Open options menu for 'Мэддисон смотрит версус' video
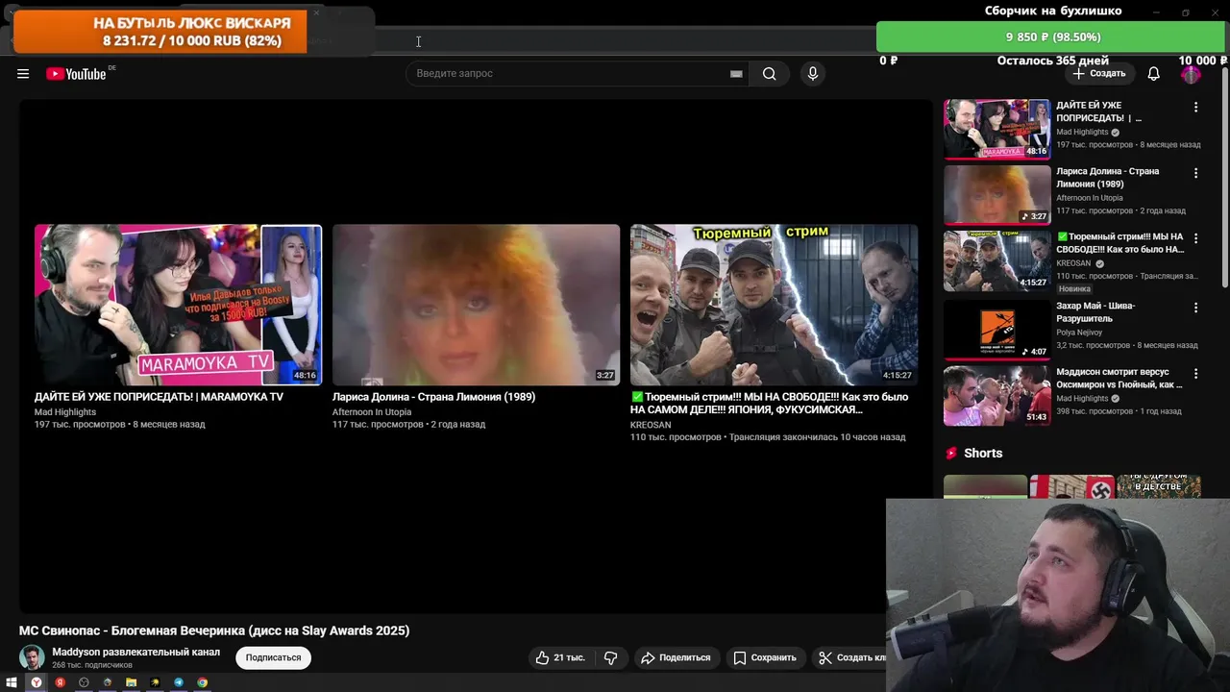Image resolution: width=1230 pixels, height=692 pixels. (x=1195, y=373)
